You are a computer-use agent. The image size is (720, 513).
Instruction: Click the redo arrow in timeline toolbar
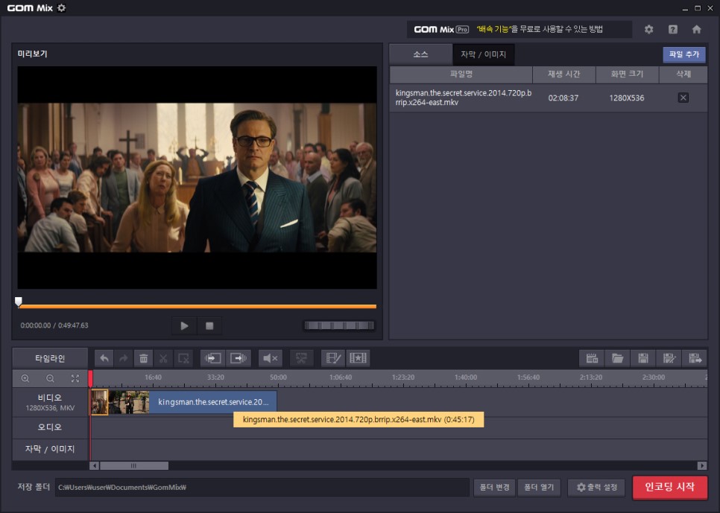point(124,358)
